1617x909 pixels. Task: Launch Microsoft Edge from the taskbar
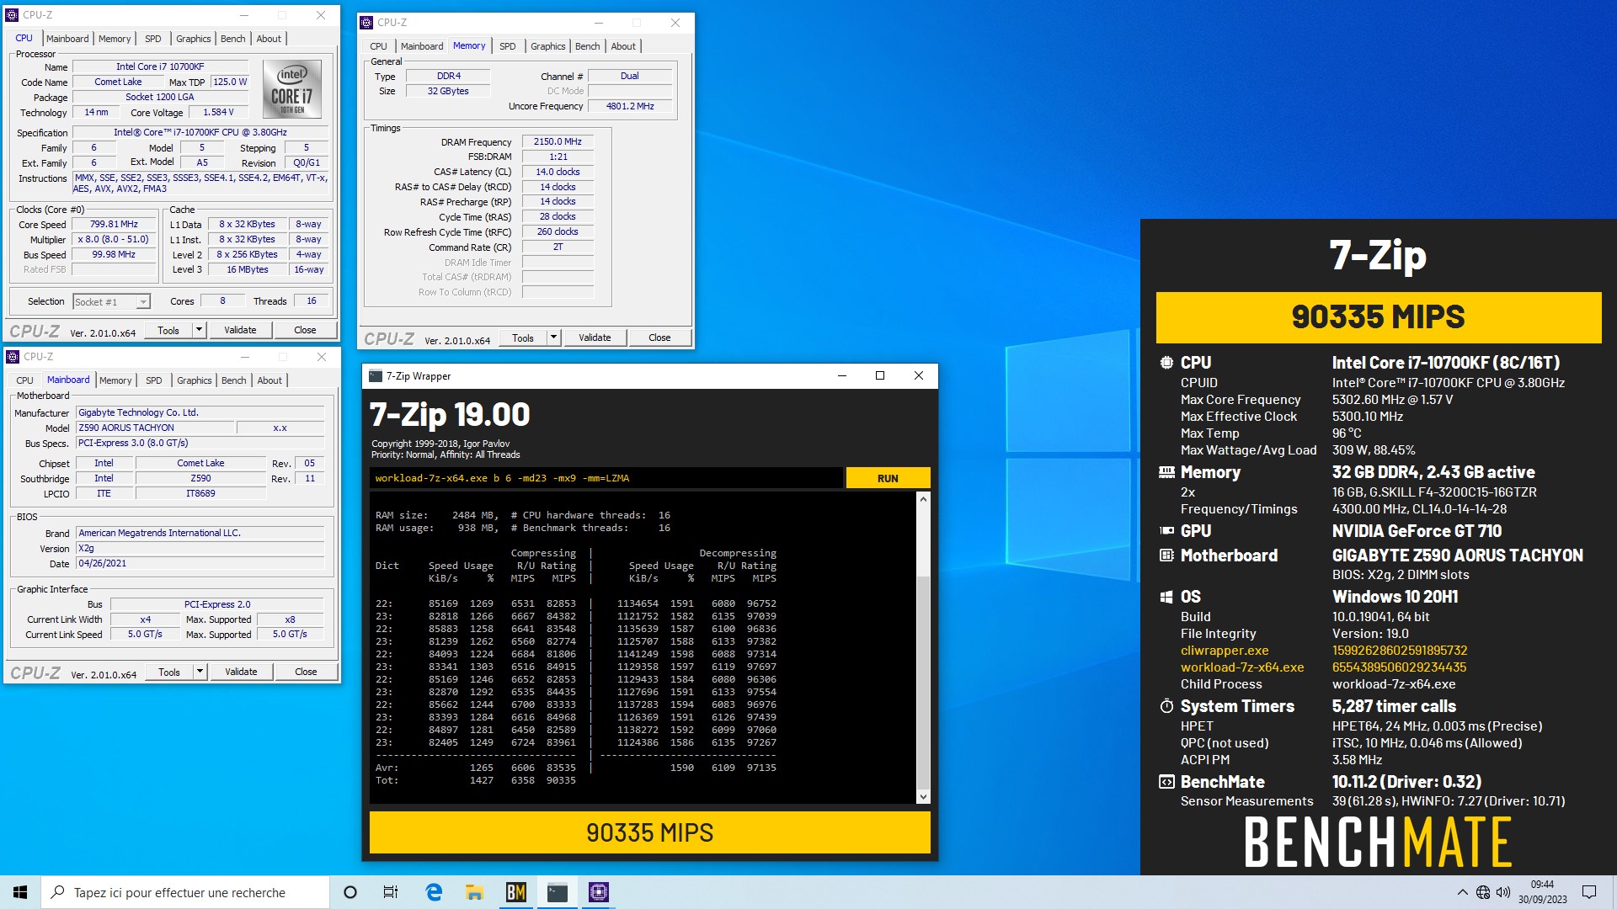coord(434,892)
